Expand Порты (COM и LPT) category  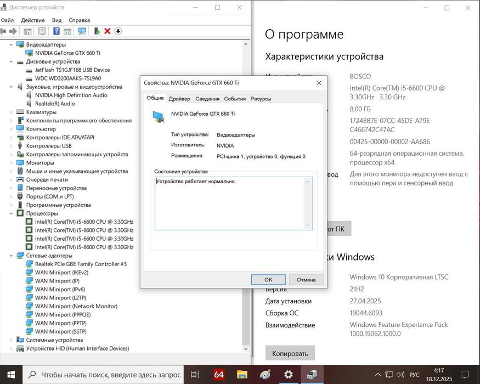click(11, 196)
